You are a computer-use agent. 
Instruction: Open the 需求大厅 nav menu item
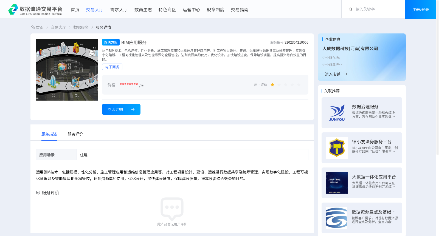[119, 10]
